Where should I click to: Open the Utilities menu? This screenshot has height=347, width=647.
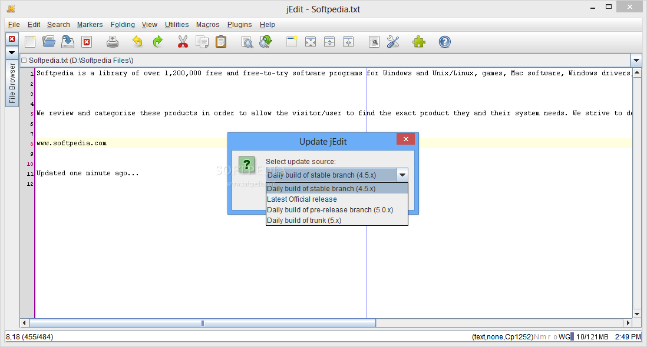pos(177,25)
